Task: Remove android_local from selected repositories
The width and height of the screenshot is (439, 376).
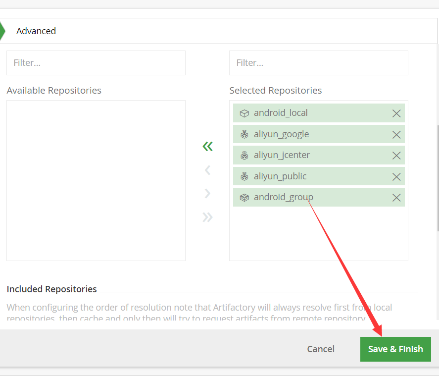Action: [396, 113]
